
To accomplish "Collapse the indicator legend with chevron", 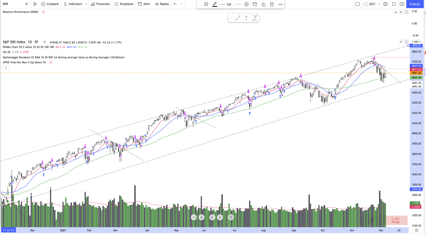I will point(6,68).
